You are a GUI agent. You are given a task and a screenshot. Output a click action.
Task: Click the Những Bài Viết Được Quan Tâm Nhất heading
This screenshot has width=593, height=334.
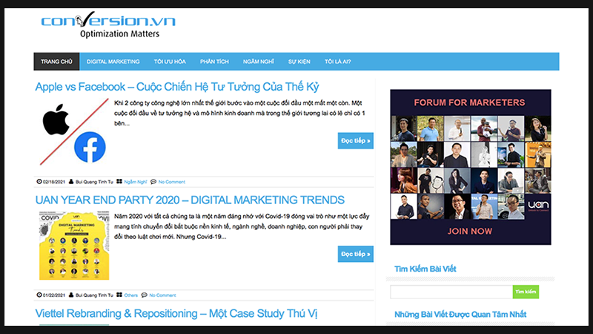(460, 314)
